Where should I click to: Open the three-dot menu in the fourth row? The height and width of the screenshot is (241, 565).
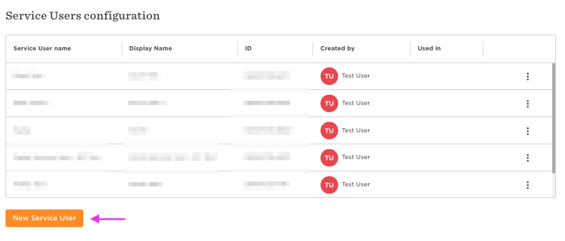point(527,158)
